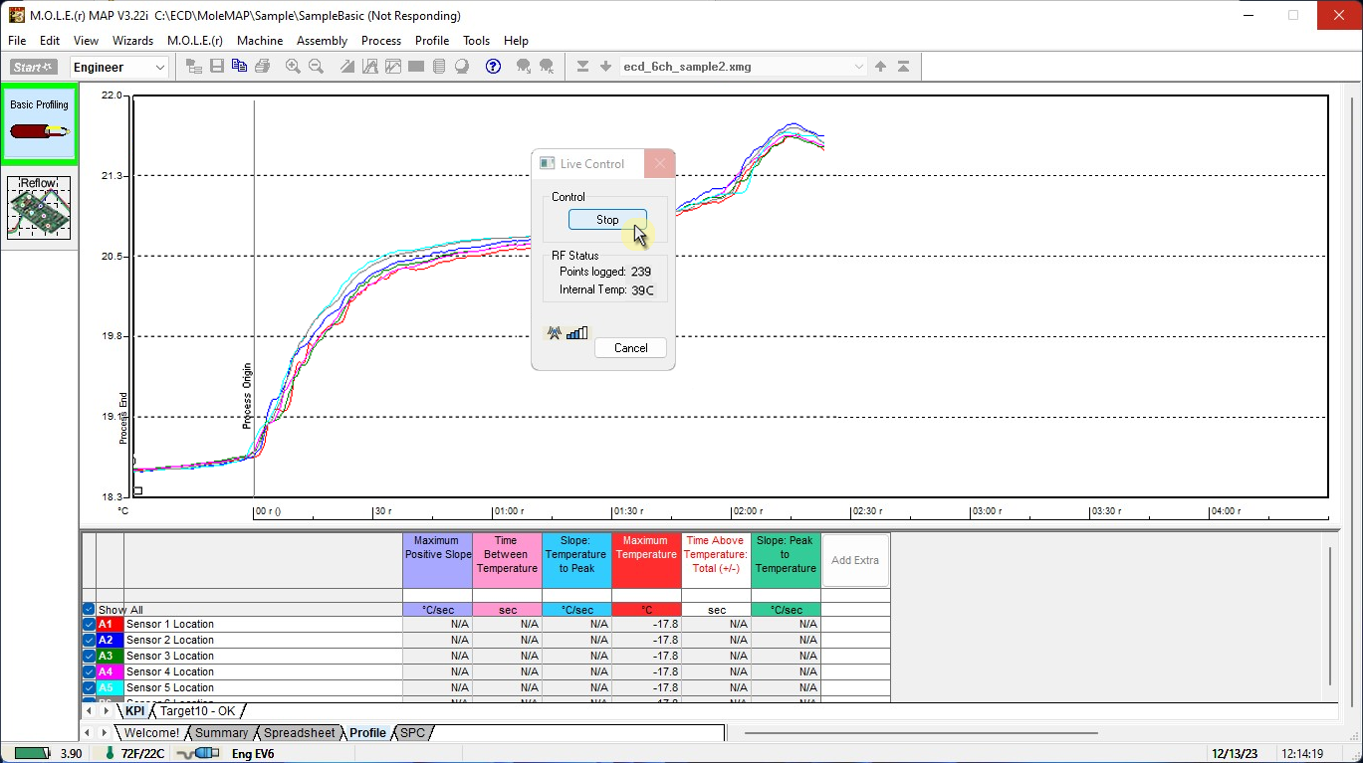The height and width of the screenshot is (763, 1363).
Task: Click the solid gray rectangle toolbar icon
Action: (x=415, y=67)
